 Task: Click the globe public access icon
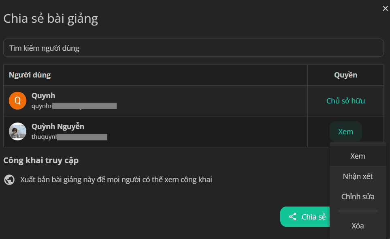click(9, 180)
